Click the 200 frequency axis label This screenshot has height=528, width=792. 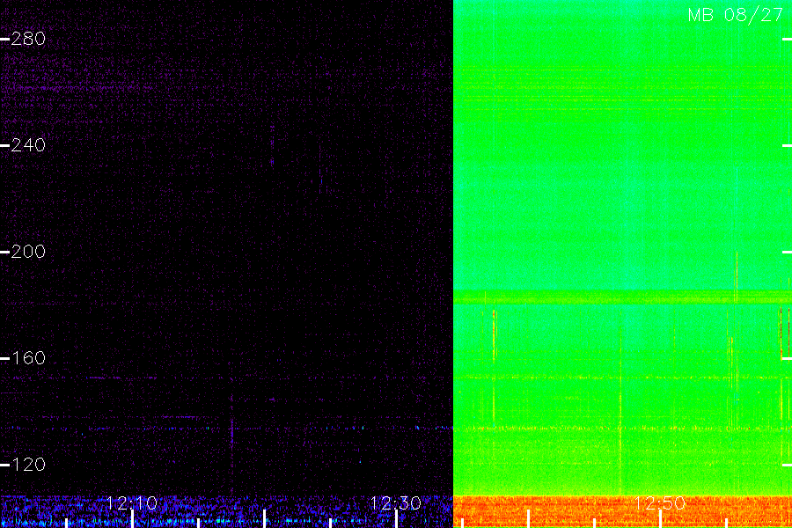tap(28, 251)
